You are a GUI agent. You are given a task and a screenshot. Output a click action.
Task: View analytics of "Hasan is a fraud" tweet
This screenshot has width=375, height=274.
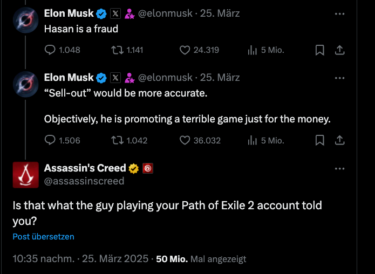[252, 50]
